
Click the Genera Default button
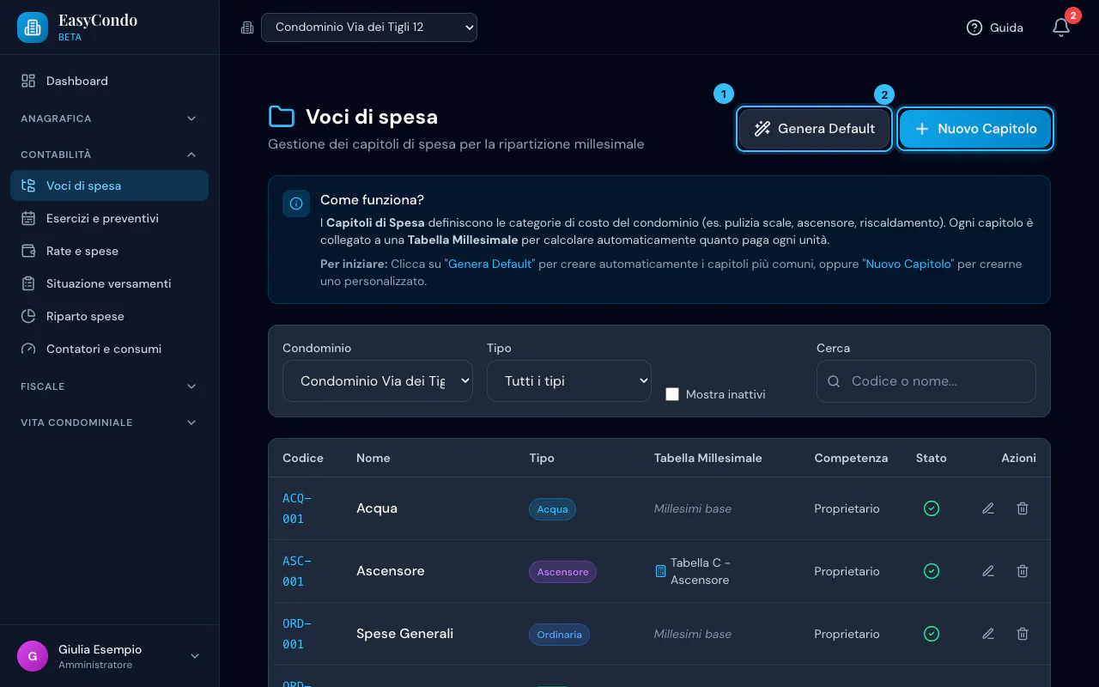coord(814,129)
